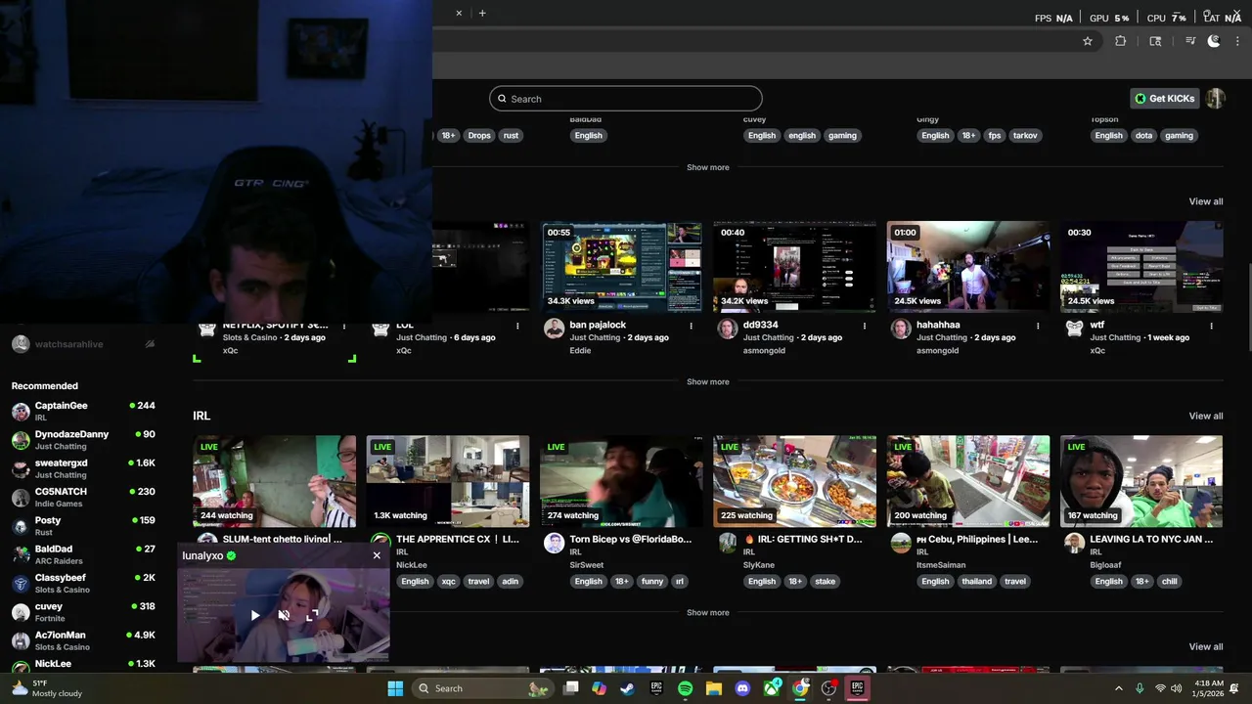This screenshot has height=704, width=1252.
Task: Show hidden system tray icons
Action: coord(1119,688)
